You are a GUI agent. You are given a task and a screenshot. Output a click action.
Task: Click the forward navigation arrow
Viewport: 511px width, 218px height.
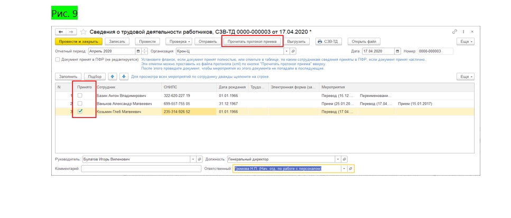coord(71,32)
